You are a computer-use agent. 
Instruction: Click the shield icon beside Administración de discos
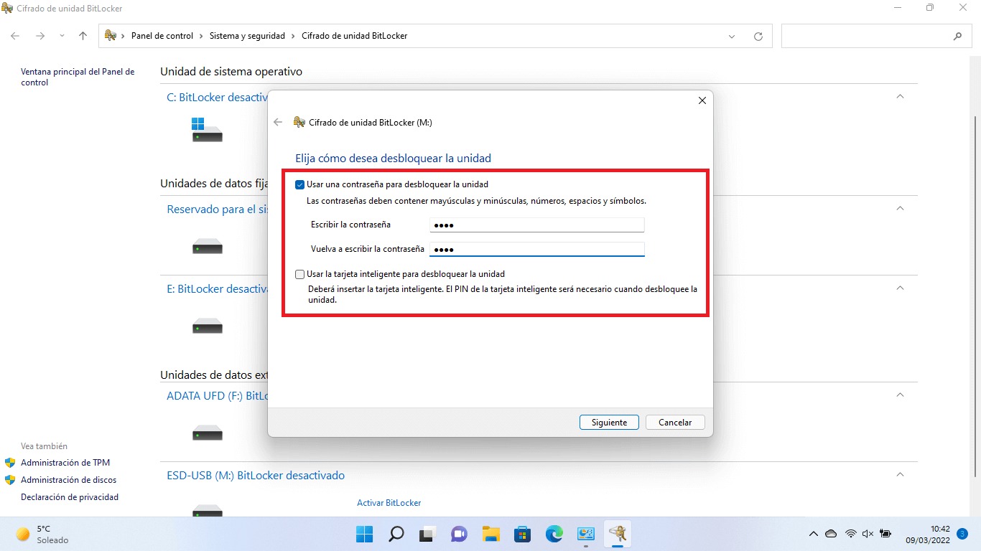pos(10,480)
